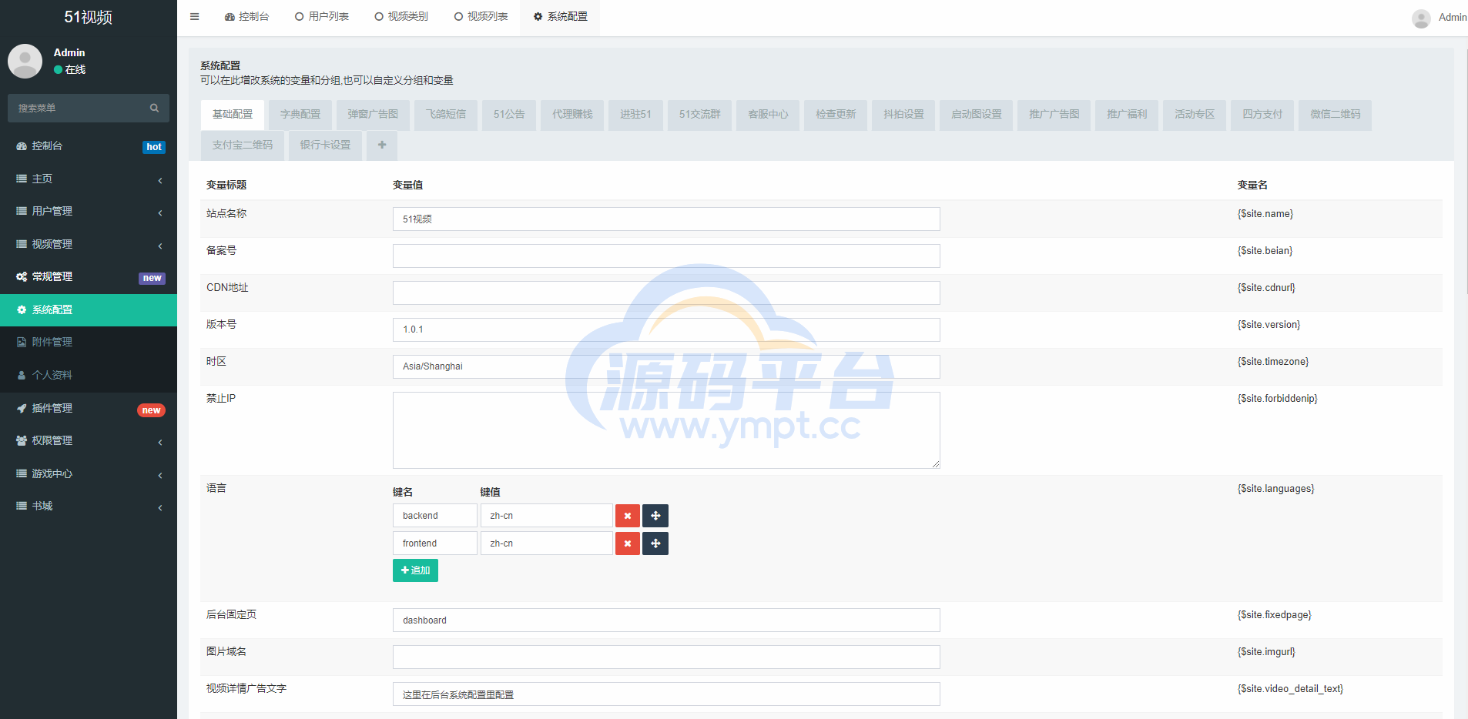The width and height of the screenshot is (1468, 719).
Task: Click the CDN地址 input field
Action: coord(666,293)
